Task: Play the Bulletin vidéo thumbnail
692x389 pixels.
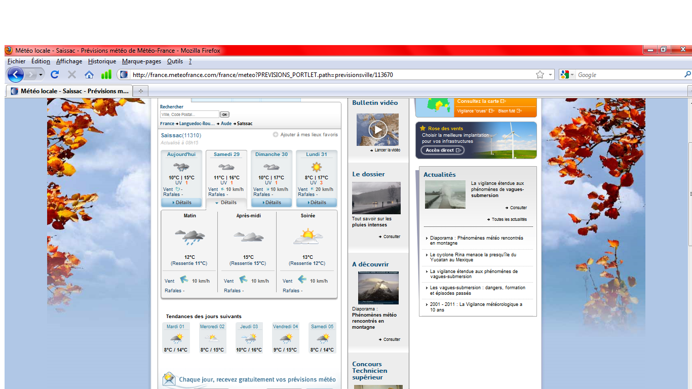Action: [377, 130]
